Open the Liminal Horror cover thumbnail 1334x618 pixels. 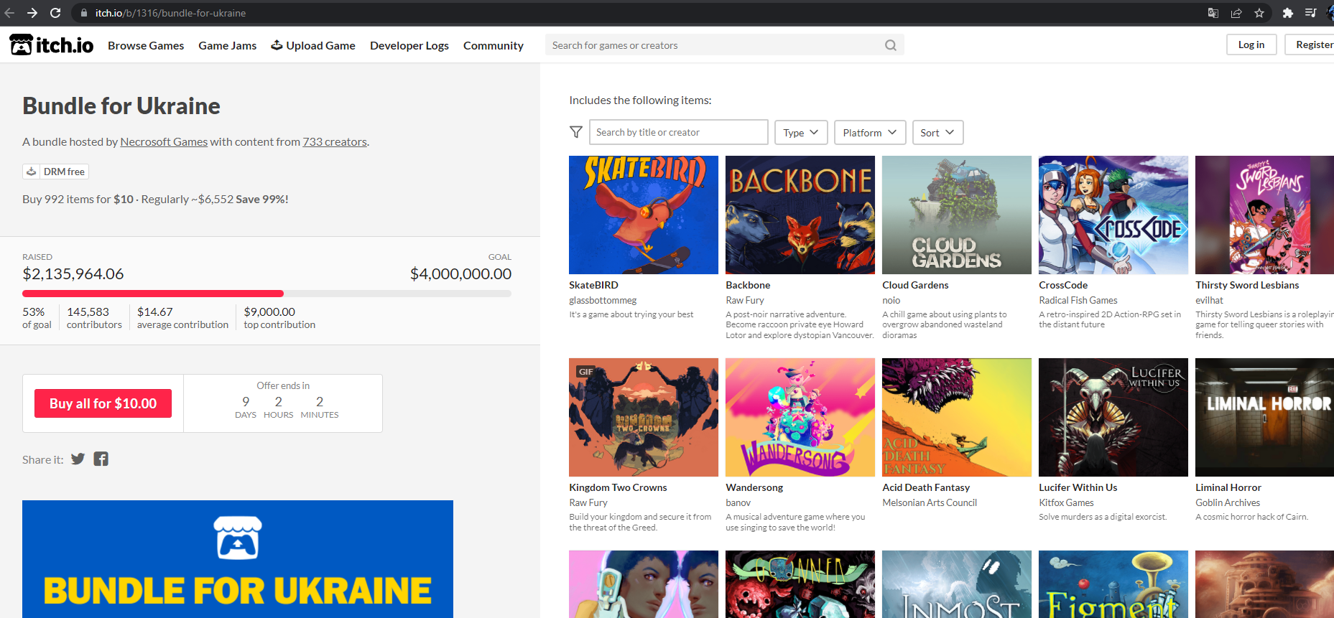[1264, 417]
